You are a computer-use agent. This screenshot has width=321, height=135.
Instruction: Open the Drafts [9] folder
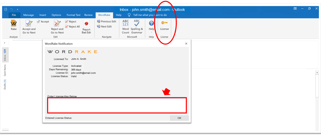(x=5, y=84)
